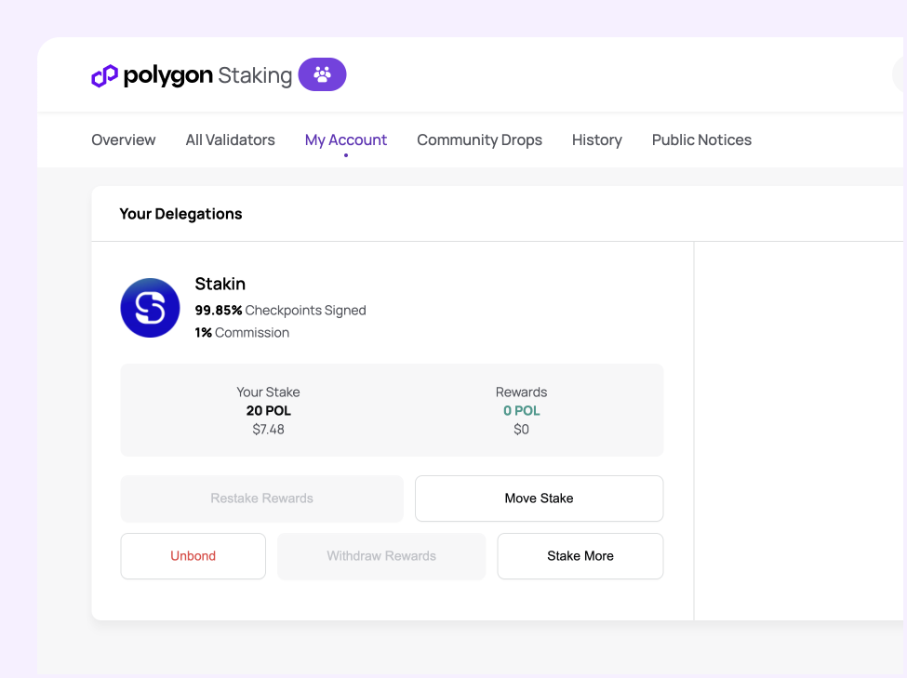Open the Stakin validator name link
This screenshot has height=678, width=907.
pos(219,284)
